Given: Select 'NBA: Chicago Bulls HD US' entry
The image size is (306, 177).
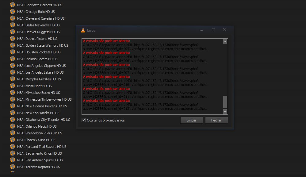Looking at the screenshot, I should coord(36,12).
